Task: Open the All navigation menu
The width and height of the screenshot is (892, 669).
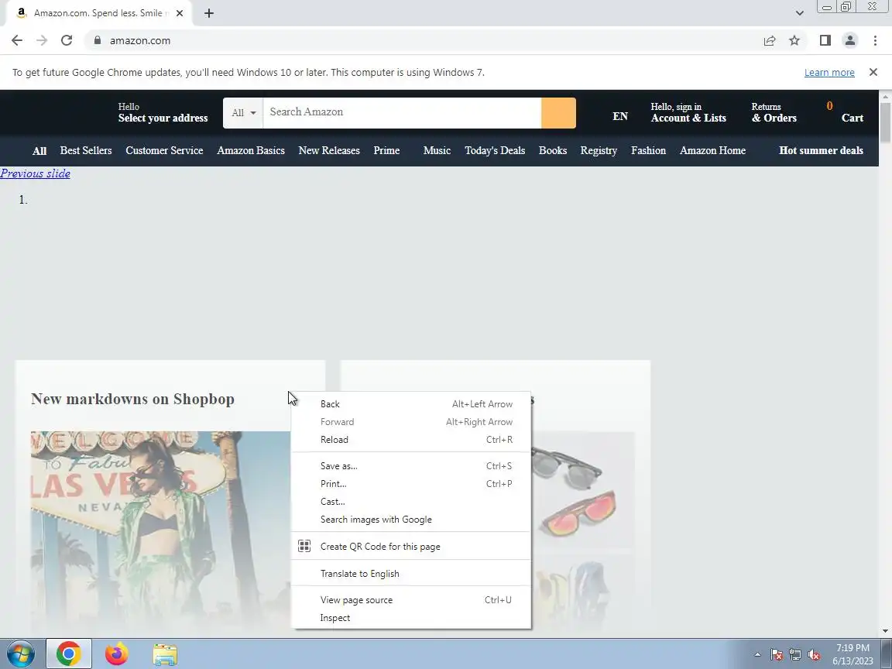Action: click(x=39, y=151)
